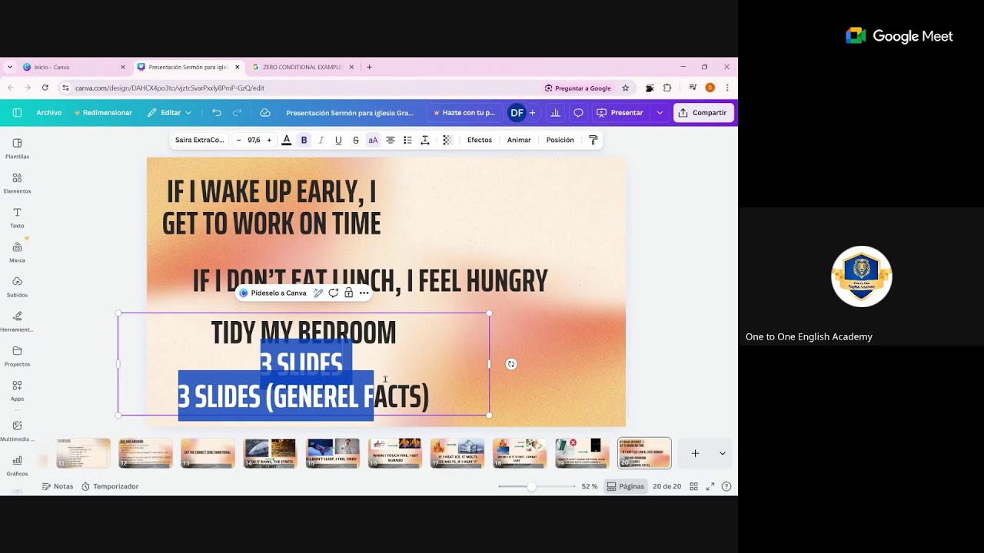
Task: Select slide 16 thumbnail
Action: [x=395, y=453]
